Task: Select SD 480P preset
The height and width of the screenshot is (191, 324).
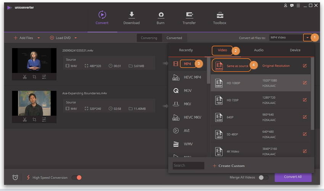Action: (260, 134)
